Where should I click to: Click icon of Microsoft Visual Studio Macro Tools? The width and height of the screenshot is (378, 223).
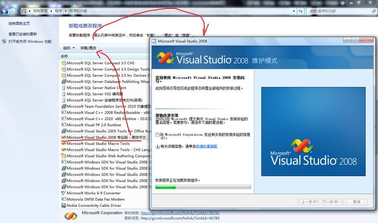(x=64, y=144)
